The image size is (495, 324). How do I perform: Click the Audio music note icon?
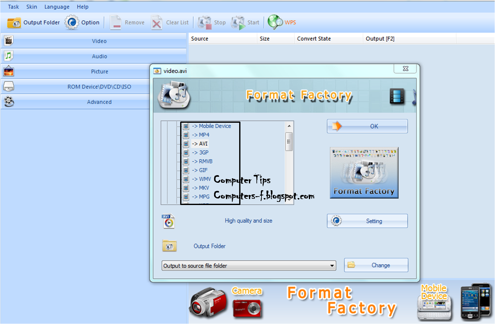pos(9,56)
